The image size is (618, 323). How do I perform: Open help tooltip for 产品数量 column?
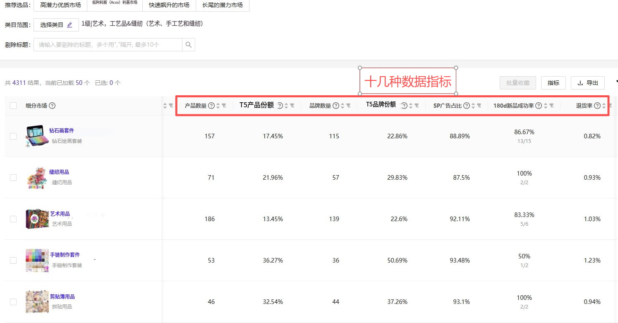[211, 106]
